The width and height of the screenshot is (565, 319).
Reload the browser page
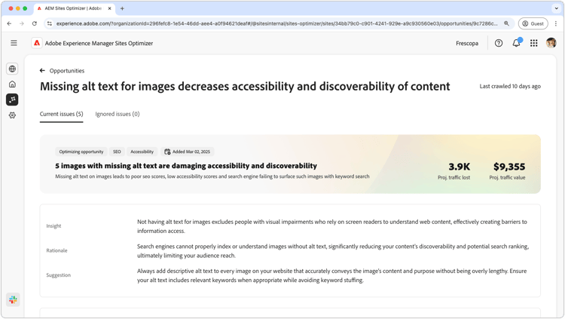tap(34, 23)
